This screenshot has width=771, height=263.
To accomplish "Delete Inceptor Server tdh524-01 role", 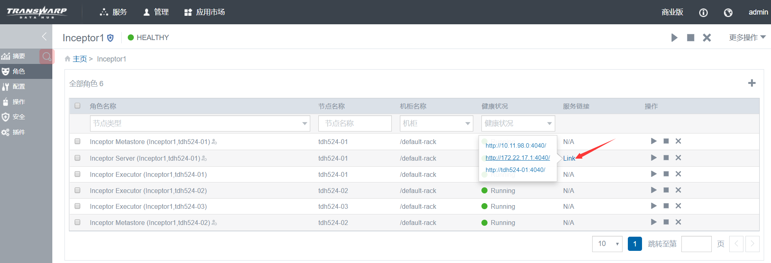I will tap(678, 158).
